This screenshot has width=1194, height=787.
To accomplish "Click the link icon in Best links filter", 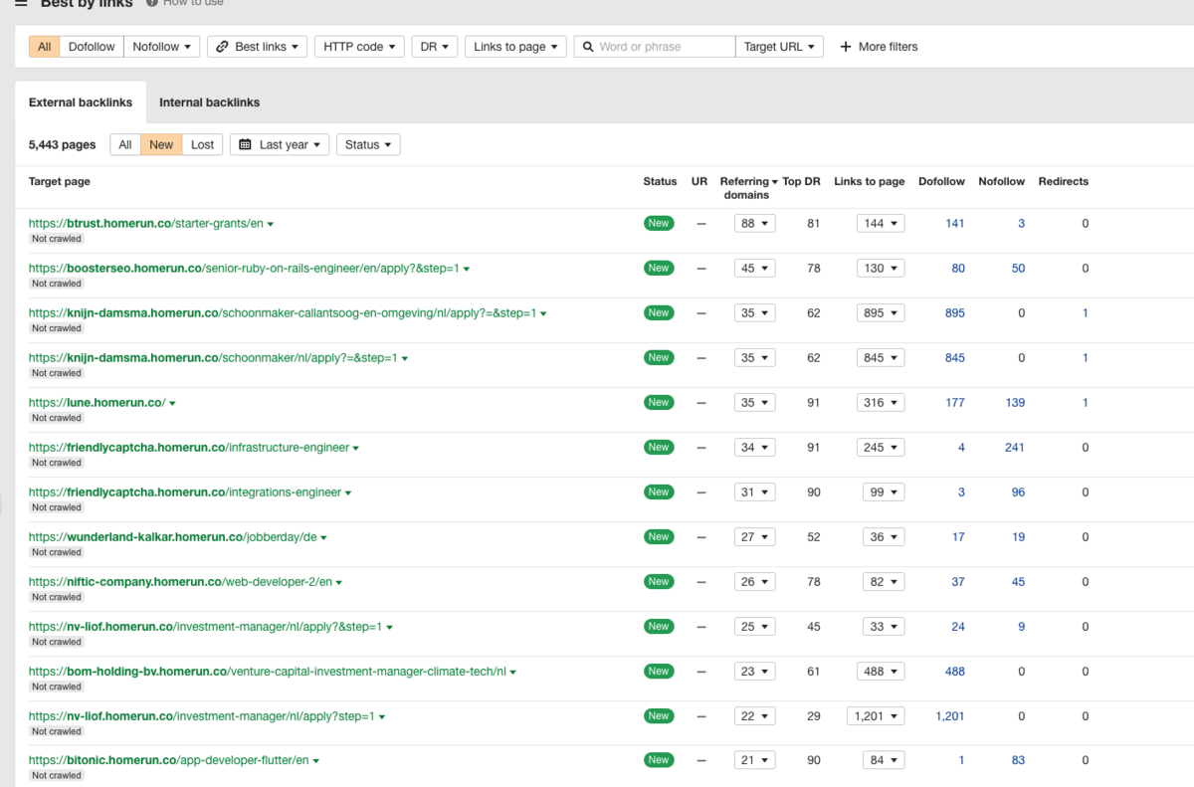I will [x=223, y=47].
